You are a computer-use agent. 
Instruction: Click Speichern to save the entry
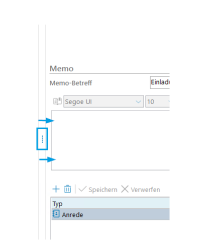click(103, 190)
